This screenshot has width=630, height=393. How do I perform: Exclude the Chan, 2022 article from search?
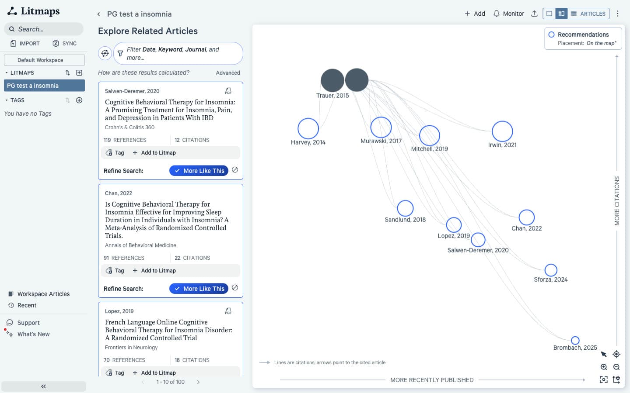[x=235, y=288]
